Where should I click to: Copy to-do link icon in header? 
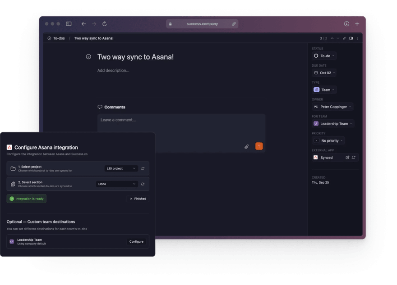pos(344,38)
